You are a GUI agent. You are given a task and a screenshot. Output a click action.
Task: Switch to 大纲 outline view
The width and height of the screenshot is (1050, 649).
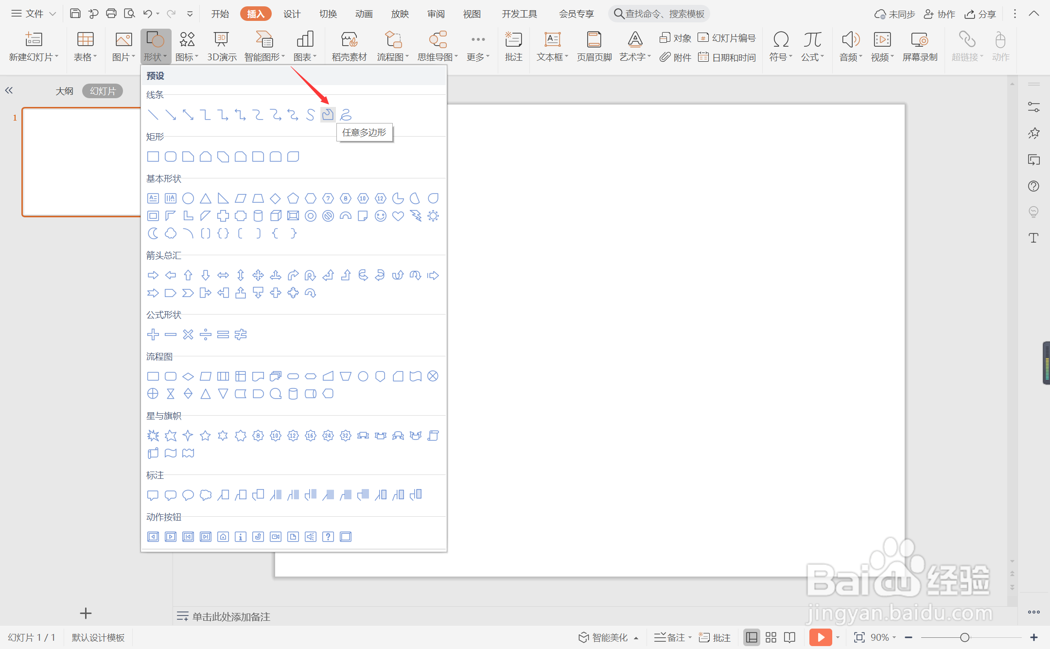pos(65,91)
